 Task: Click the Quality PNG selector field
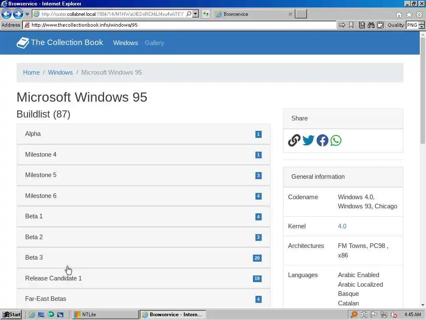tap(412, 25)
